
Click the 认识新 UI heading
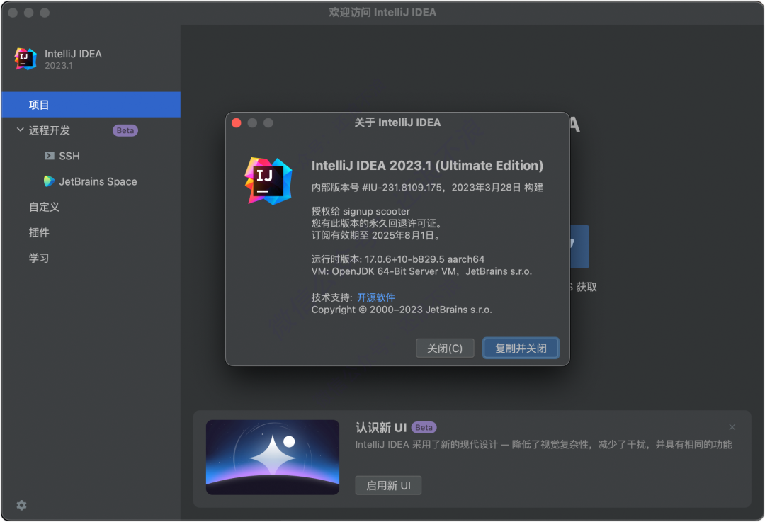380,427
